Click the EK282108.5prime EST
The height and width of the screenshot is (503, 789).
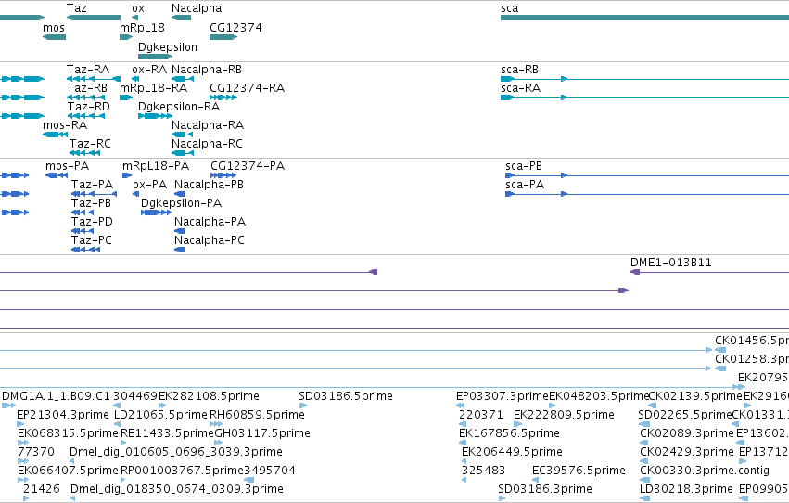tap(161, 406)
